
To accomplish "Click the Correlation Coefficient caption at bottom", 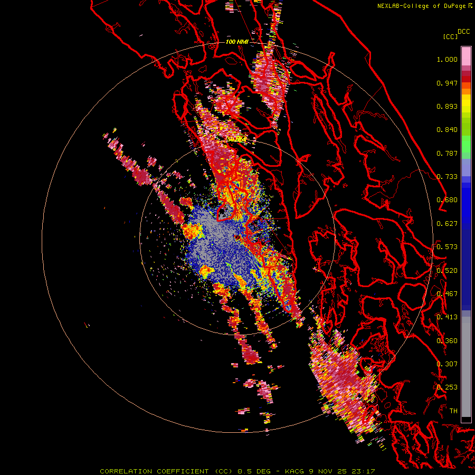I will click(x=237, y=471).
